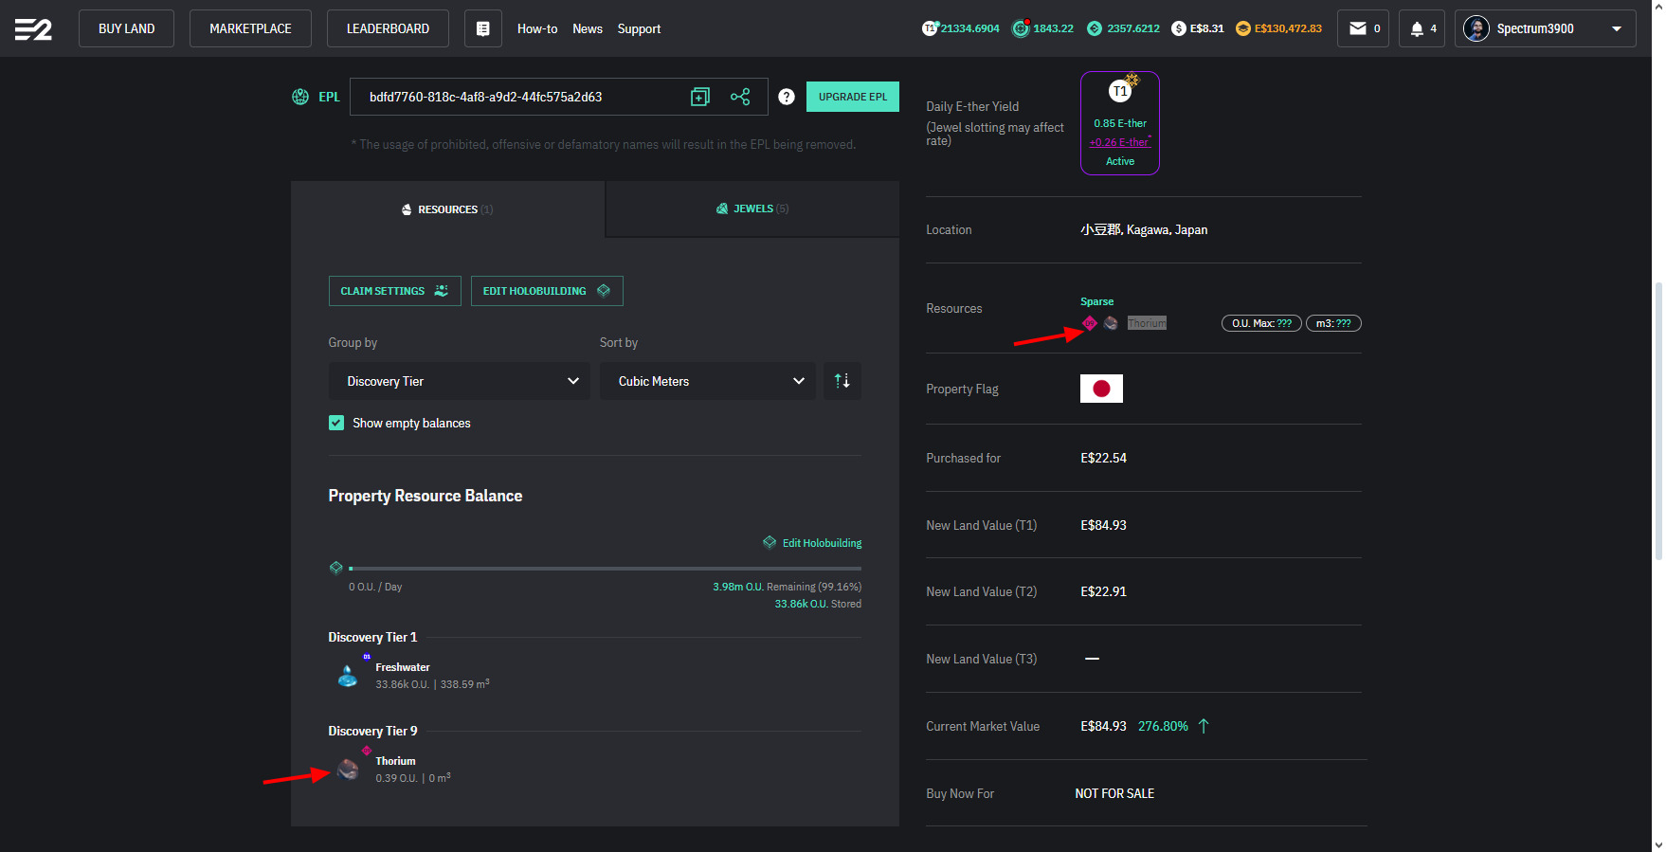The height and width of the screenshot is (852, 1666).
Task: Select the Resources tab
Action: (x=447, y=209)
